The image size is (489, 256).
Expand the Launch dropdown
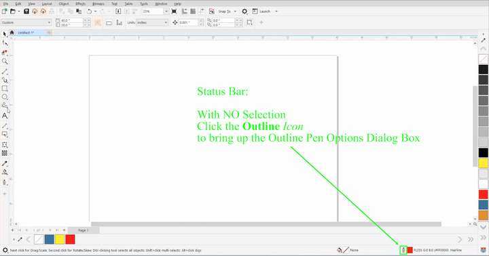click(x=276, y=12)
